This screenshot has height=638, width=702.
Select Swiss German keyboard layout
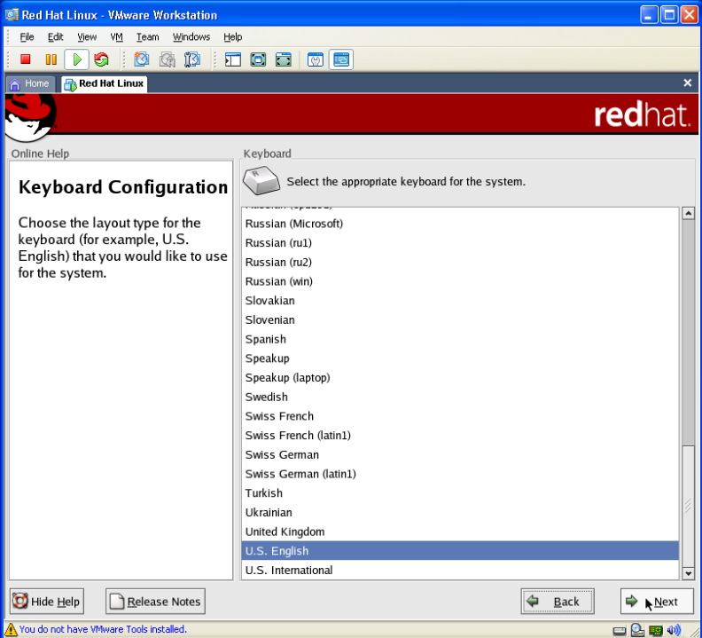click(282, 454)
